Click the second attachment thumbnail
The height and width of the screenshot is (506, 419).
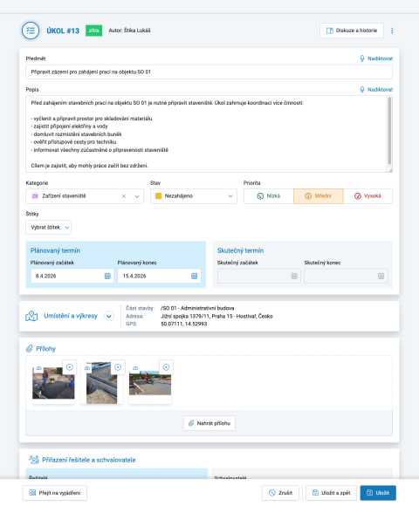101,383
